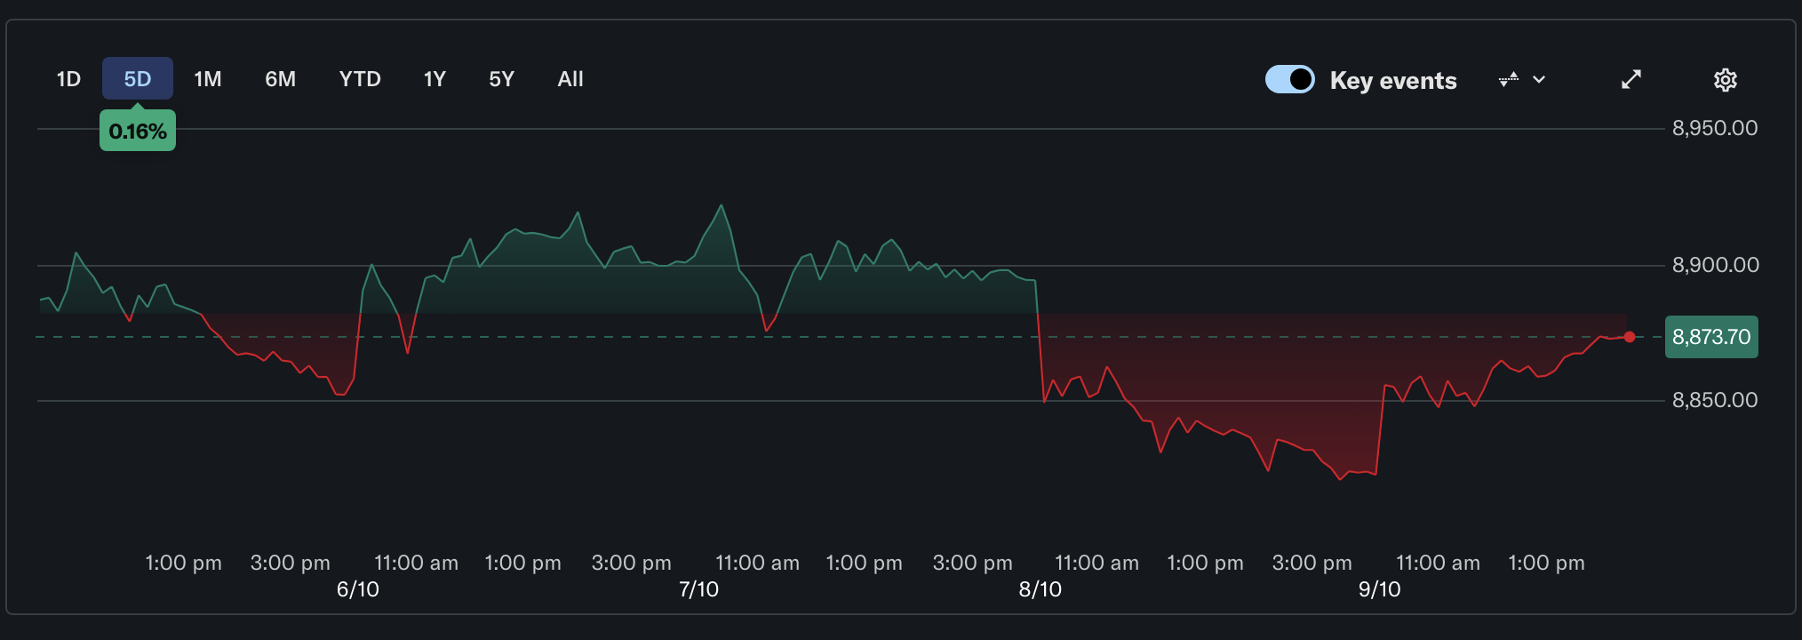Open the chart type dropdown
1802x640 pixels.
(1522, 79)
